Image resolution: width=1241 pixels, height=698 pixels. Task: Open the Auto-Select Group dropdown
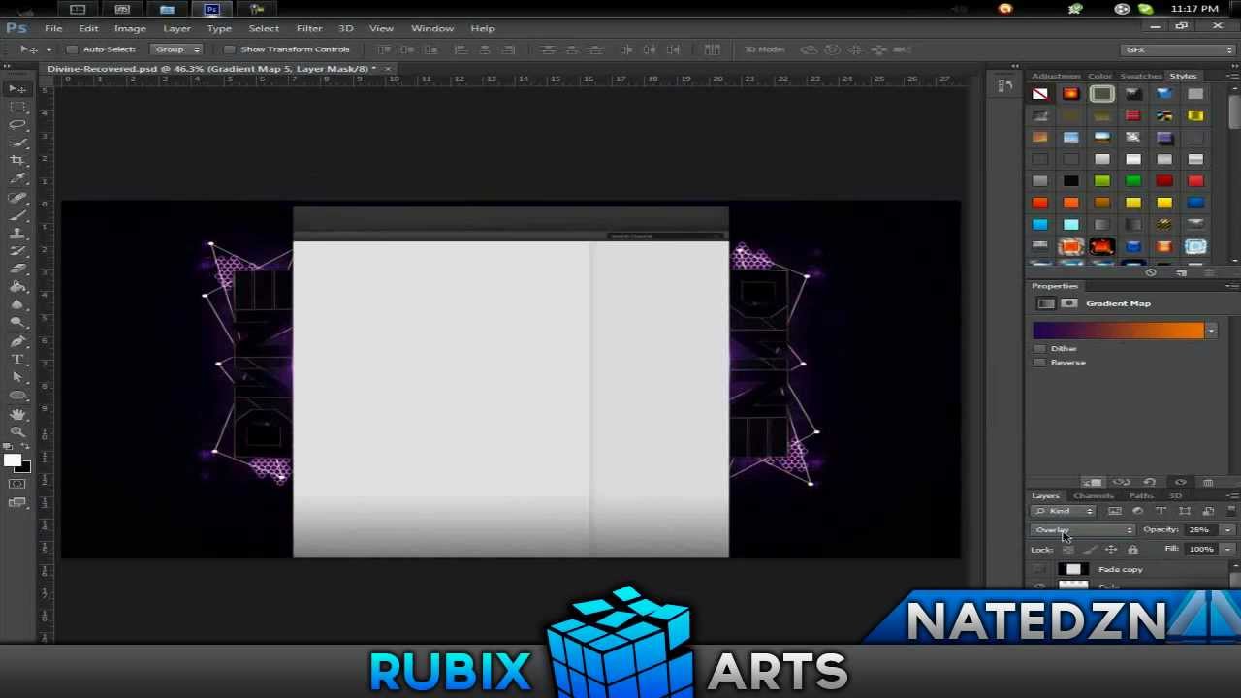[x=177, y=49]
